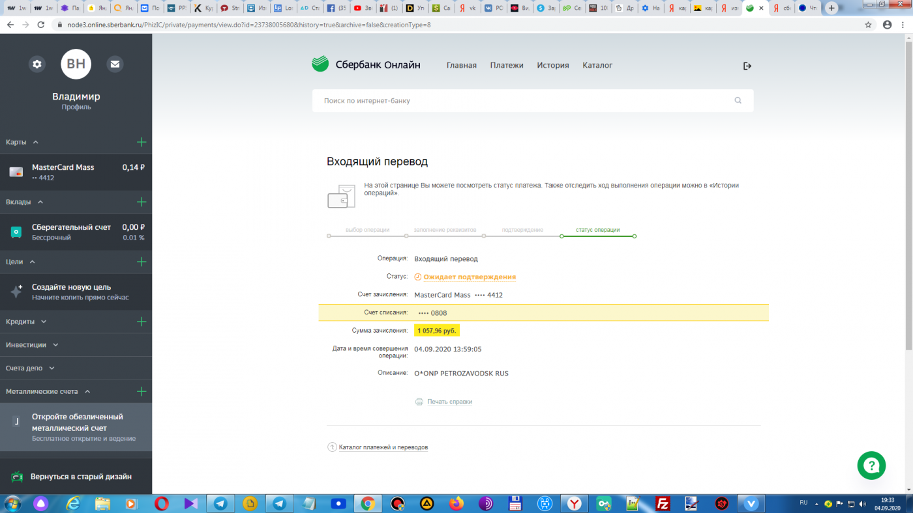The height and width of the screenshot is (513, 913).
Task: Open the green help chat bubble
Action: pos(871,465)
